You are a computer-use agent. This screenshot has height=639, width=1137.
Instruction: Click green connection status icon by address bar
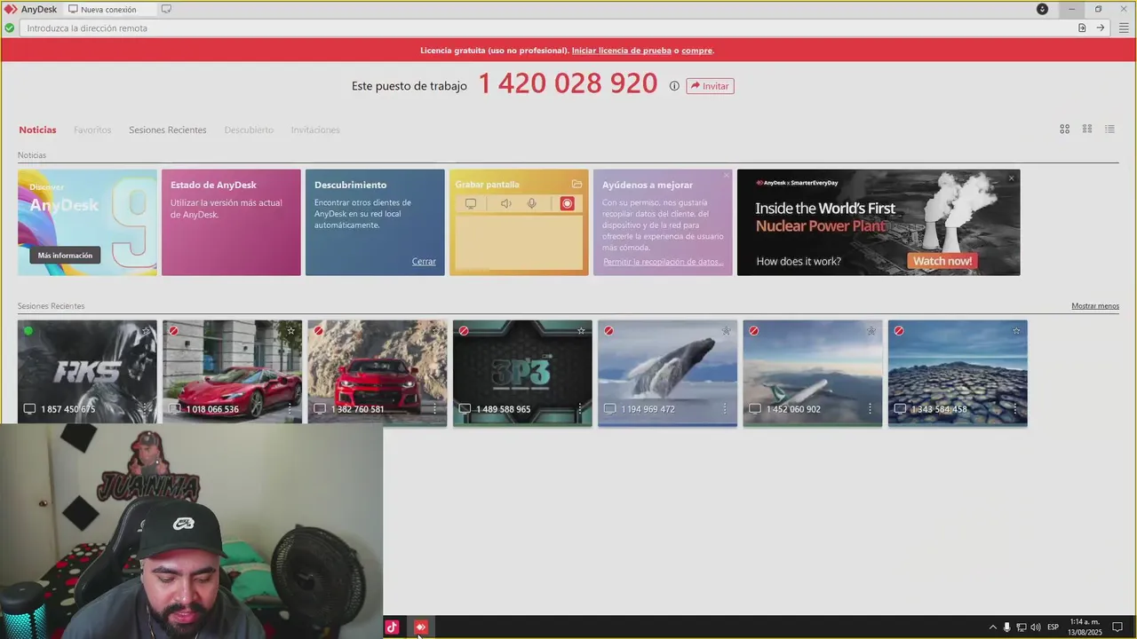tap(9, 28)
